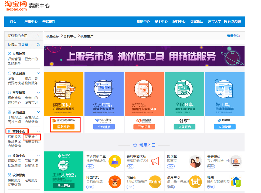Open 安全中心 in the nav bar
The image size is (261, 193).
pyautogui.click(x=161, y=22)
